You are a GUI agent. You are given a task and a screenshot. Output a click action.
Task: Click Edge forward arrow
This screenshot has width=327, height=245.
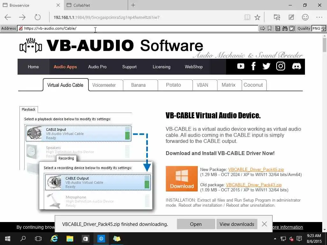22,17
